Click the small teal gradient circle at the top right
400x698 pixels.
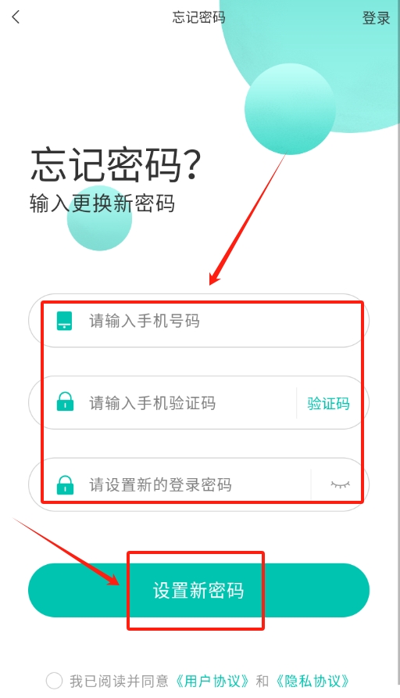click(290, 109)
